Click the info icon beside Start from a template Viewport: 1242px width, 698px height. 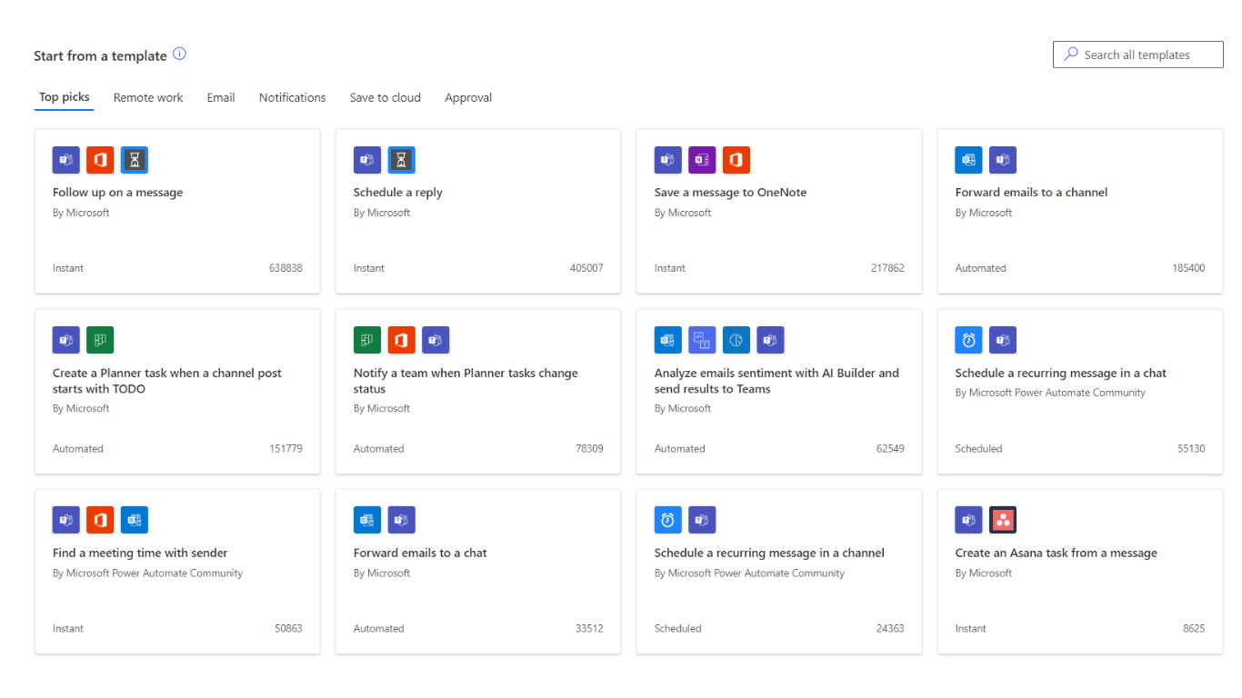pyautogui.click(x=179, y=54)
